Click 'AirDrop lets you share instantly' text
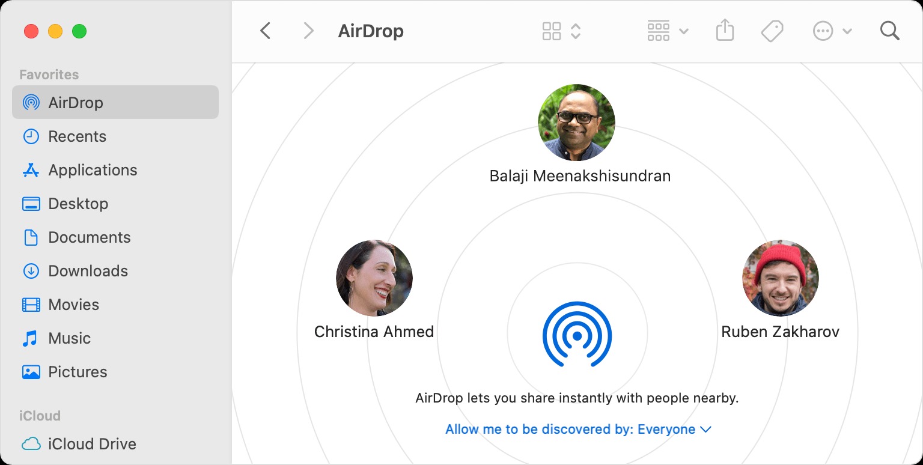This screenshot has width=923, height=465. point(577,398)
